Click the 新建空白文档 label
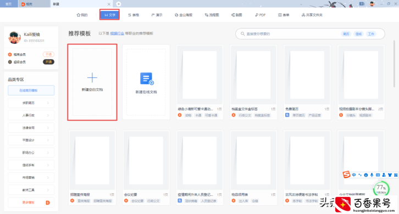 92,89
